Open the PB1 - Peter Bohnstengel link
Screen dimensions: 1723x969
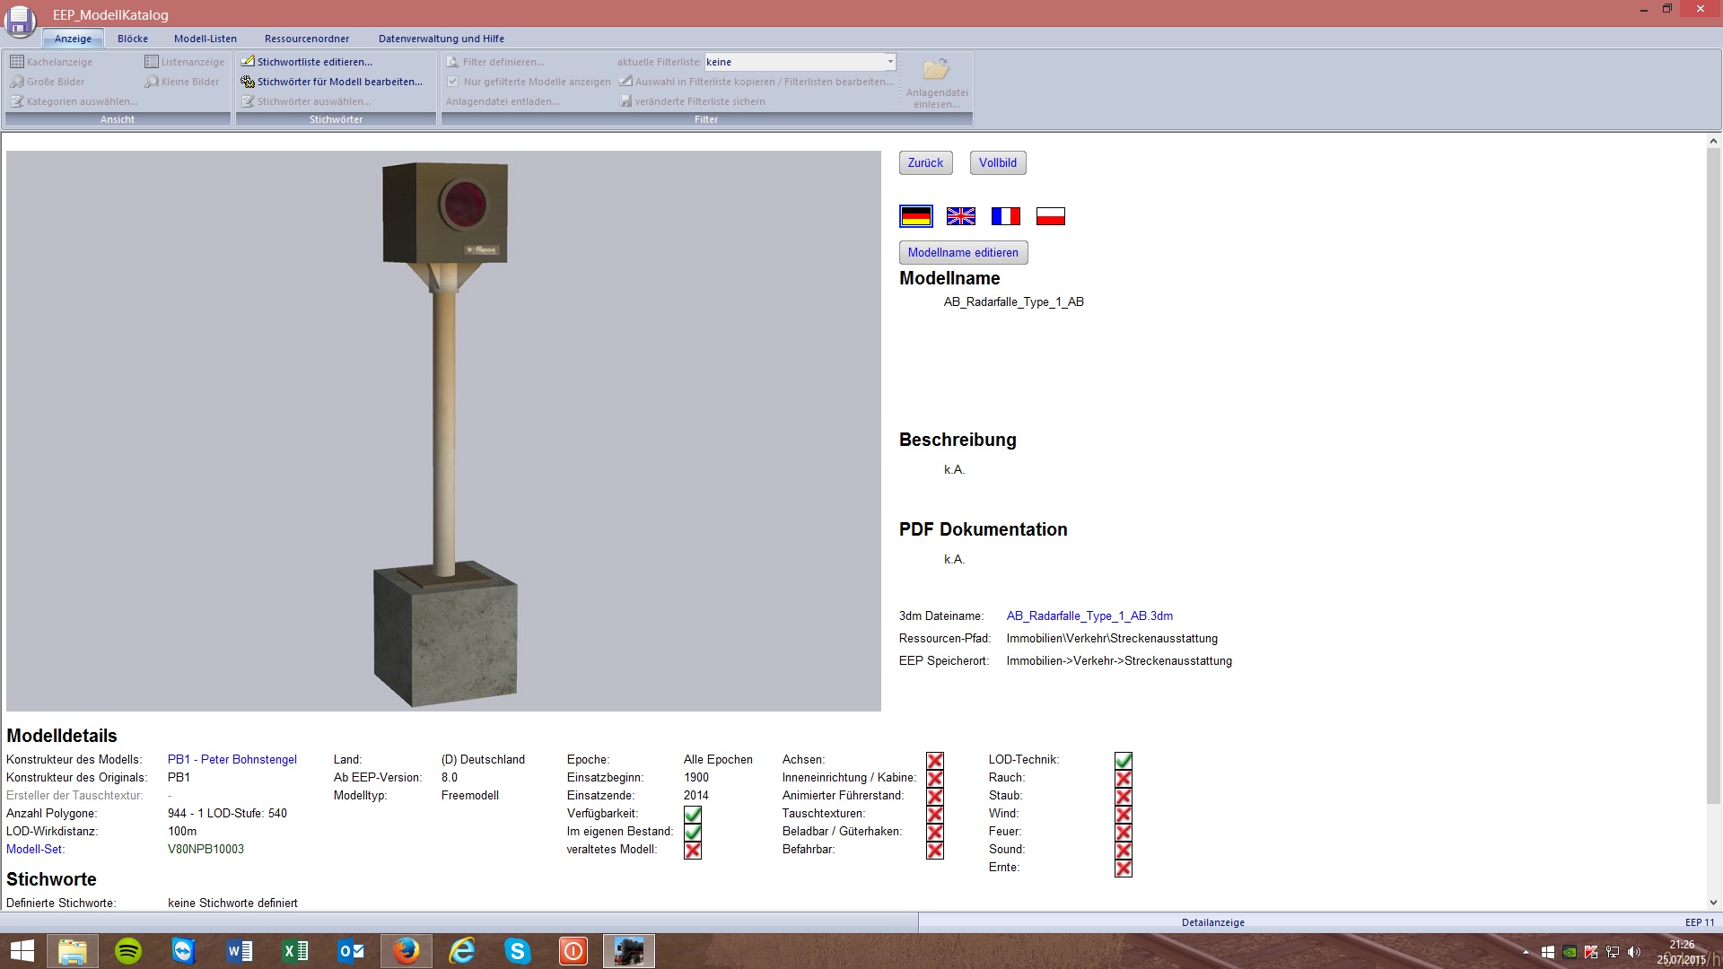pyautogui.click(x=232, y=760)
